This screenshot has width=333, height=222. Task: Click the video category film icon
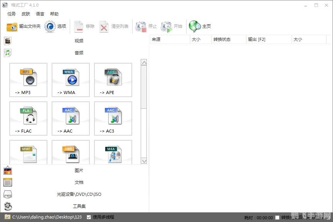pos(7,40)
